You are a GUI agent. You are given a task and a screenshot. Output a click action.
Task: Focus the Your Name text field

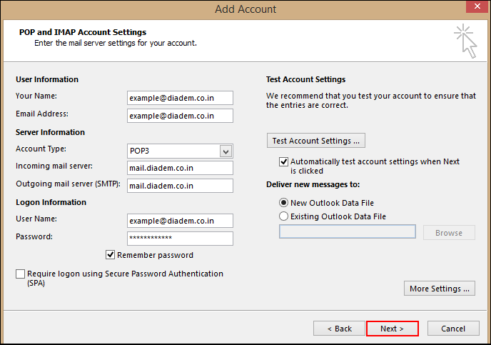coord(180,97)
